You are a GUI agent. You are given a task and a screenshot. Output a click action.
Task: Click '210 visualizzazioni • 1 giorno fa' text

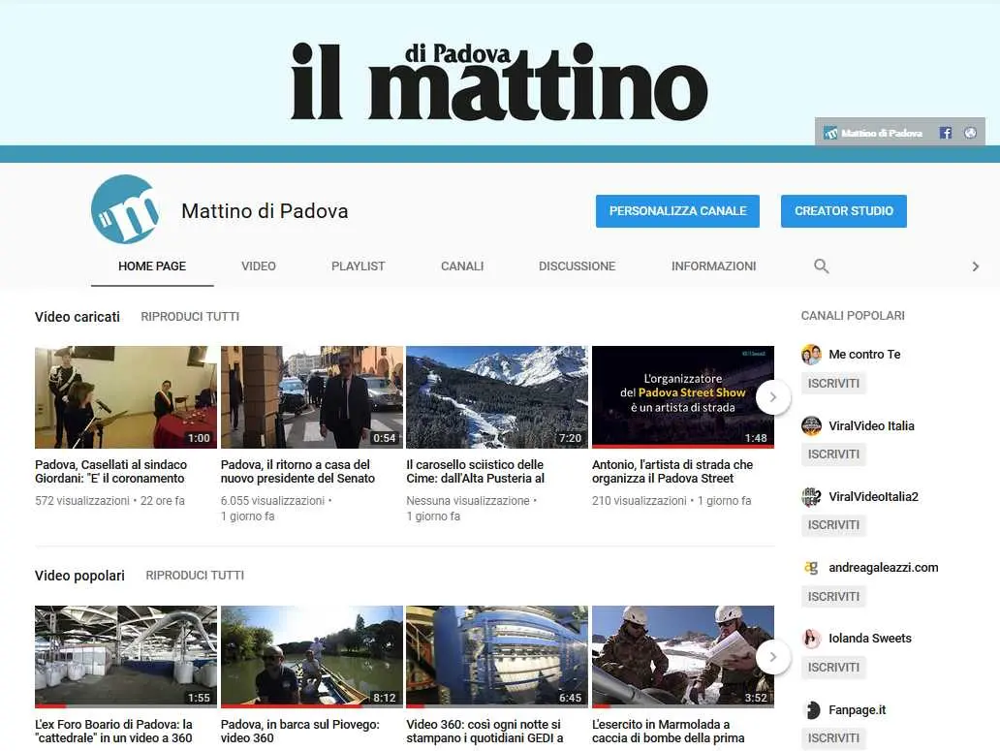point(672,500)
